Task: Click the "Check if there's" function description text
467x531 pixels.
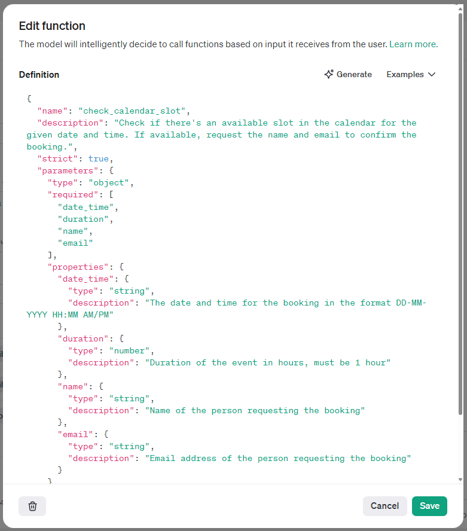Action: [221, 135]
